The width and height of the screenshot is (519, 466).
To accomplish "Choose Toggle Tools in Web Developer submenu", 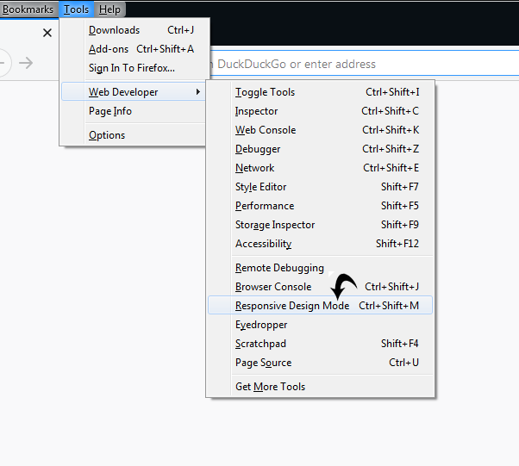I will click(320, 92).
